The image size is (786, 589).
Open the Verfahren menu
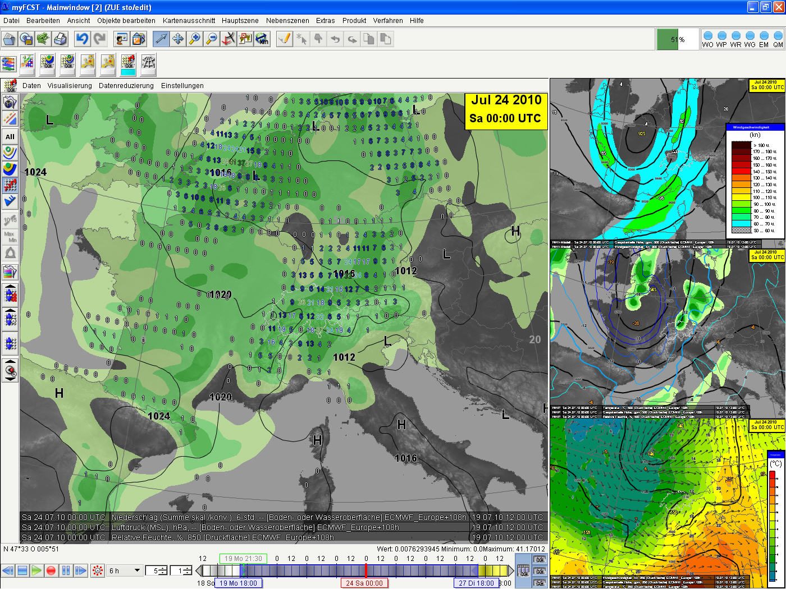click(x=387, y=21)
